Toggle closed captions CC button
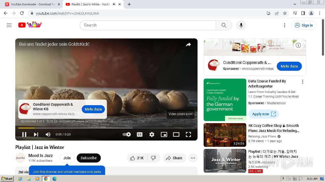Image resolution: width=325 pixels, height=182 pixels. (x=140, y=134)
